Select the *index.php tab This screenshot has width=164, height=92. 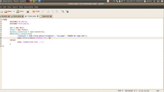[x=32, y=16]
